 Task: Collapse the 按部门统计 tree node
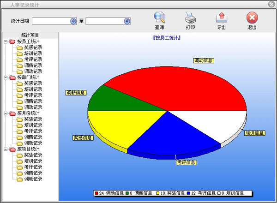coord(5,78)
